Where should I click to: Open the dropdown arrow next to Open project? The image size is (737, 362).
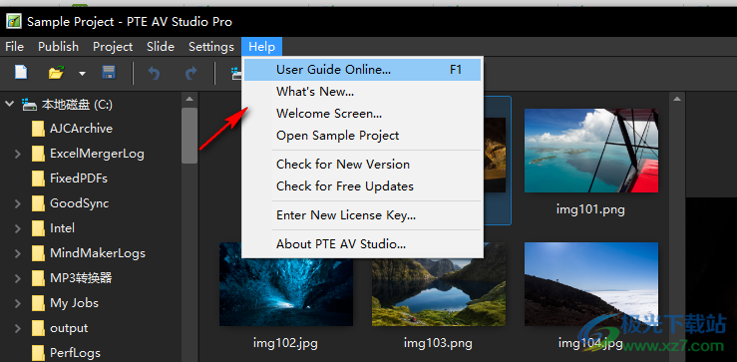[82, 74]
